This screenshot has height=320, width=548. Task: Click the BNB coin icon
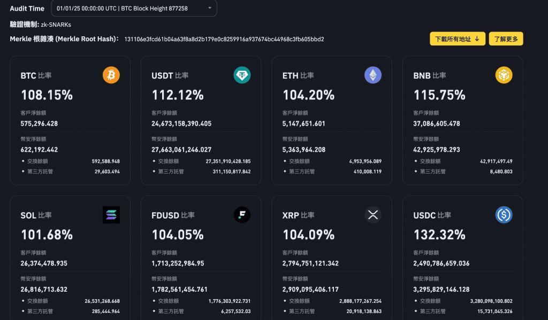(504, 75)
